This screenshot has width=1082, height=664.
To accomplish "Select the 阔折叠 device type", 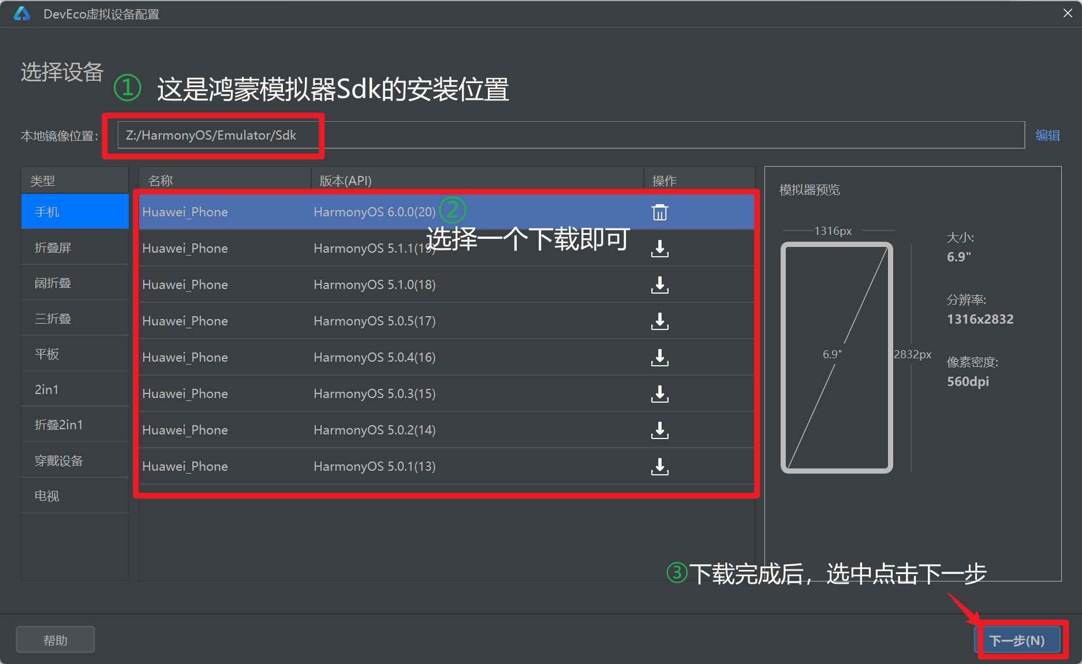I will click(x=75, y=283).
